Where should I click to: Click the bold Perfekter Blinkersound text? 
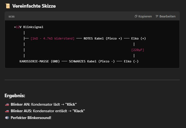[31, 118]
